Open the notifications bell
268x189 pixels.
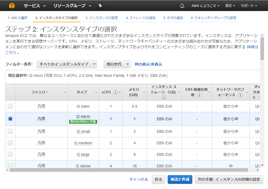click(182, 6)
